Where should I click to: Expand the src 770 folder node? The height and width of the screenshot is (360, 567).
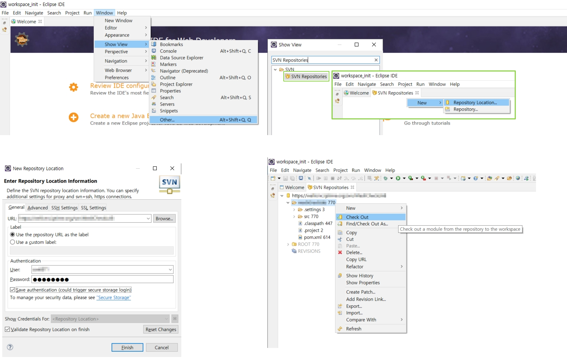[x=294, y=217]
